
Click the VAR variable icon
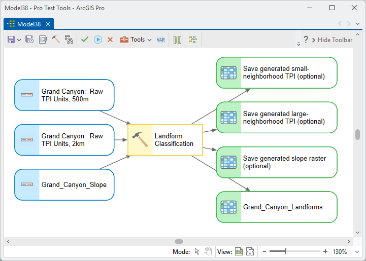160,40
